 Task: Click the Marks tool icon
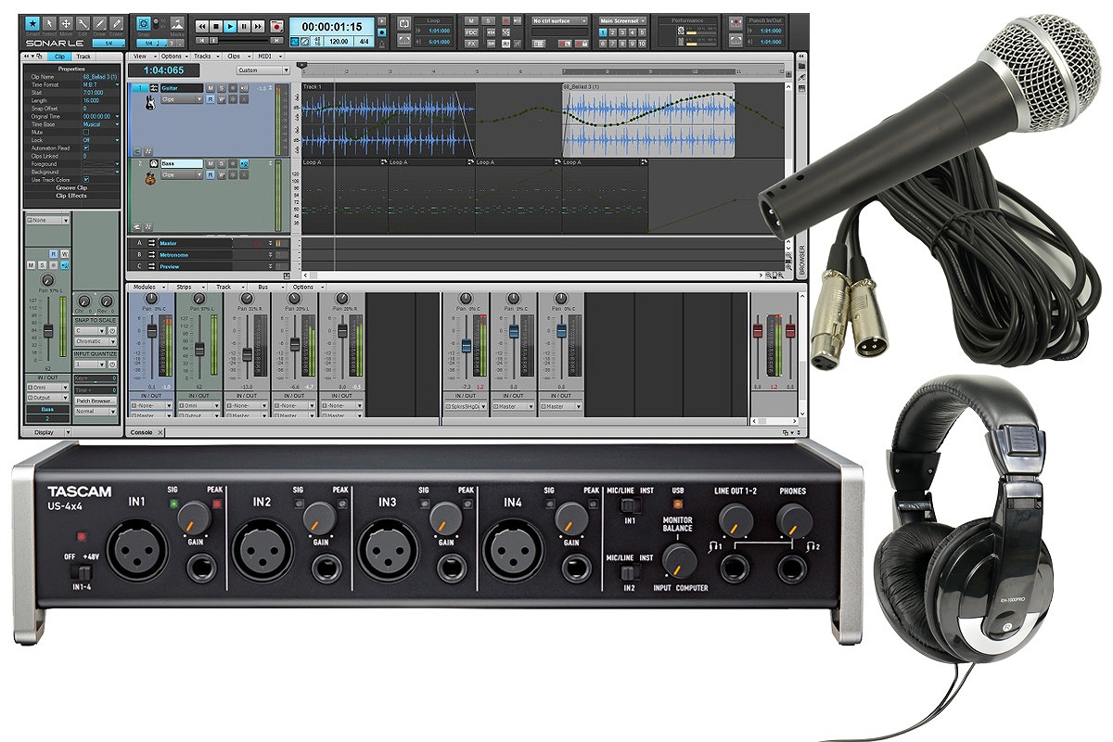[176, 23]
